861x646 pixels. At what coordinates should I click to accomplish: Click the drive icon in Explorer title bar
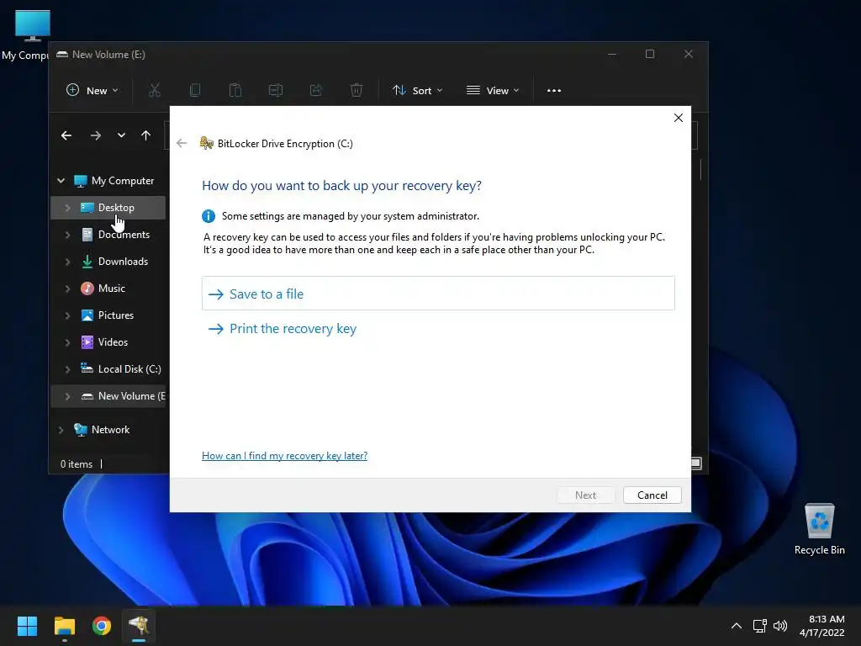point(62,55)
